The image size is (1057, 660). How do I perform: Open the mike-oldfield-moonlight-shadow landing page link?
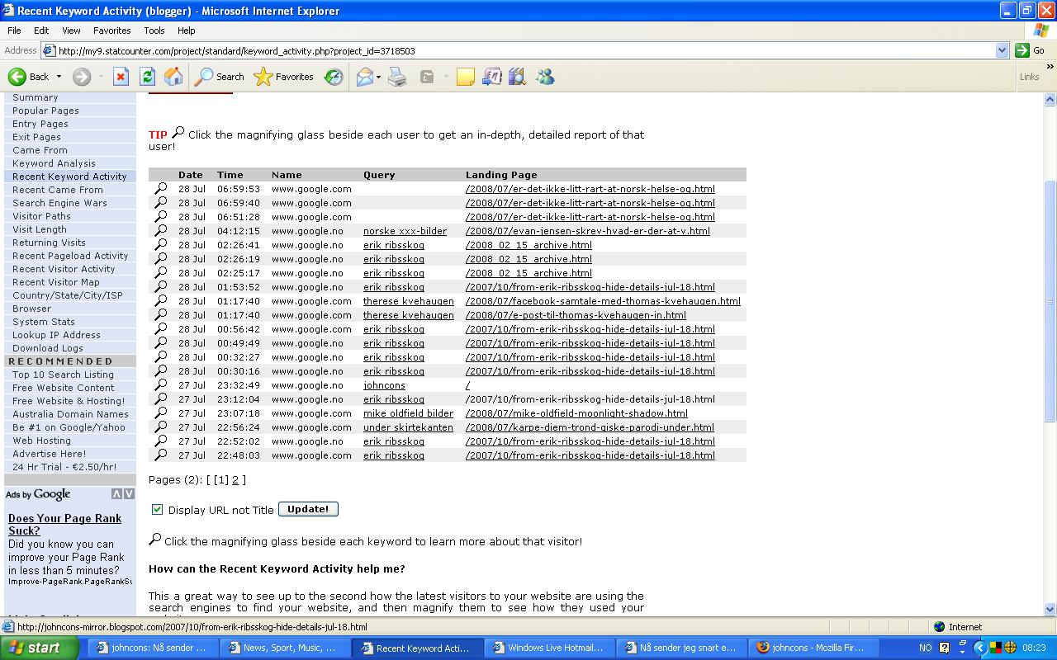click(x=576, y=413)
